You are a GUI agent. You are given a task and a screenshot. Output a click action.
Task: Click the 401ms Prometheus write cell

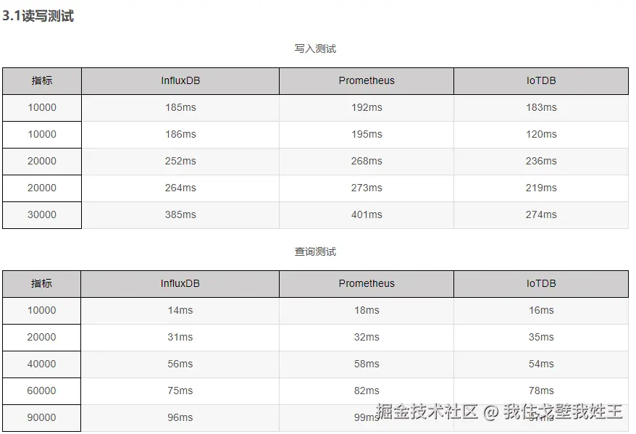coord(367,214)
